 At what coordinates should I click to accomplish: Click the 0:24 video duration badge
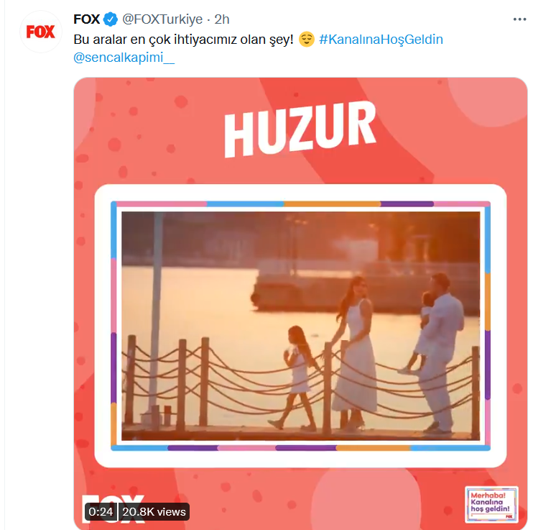coord(101,511)
